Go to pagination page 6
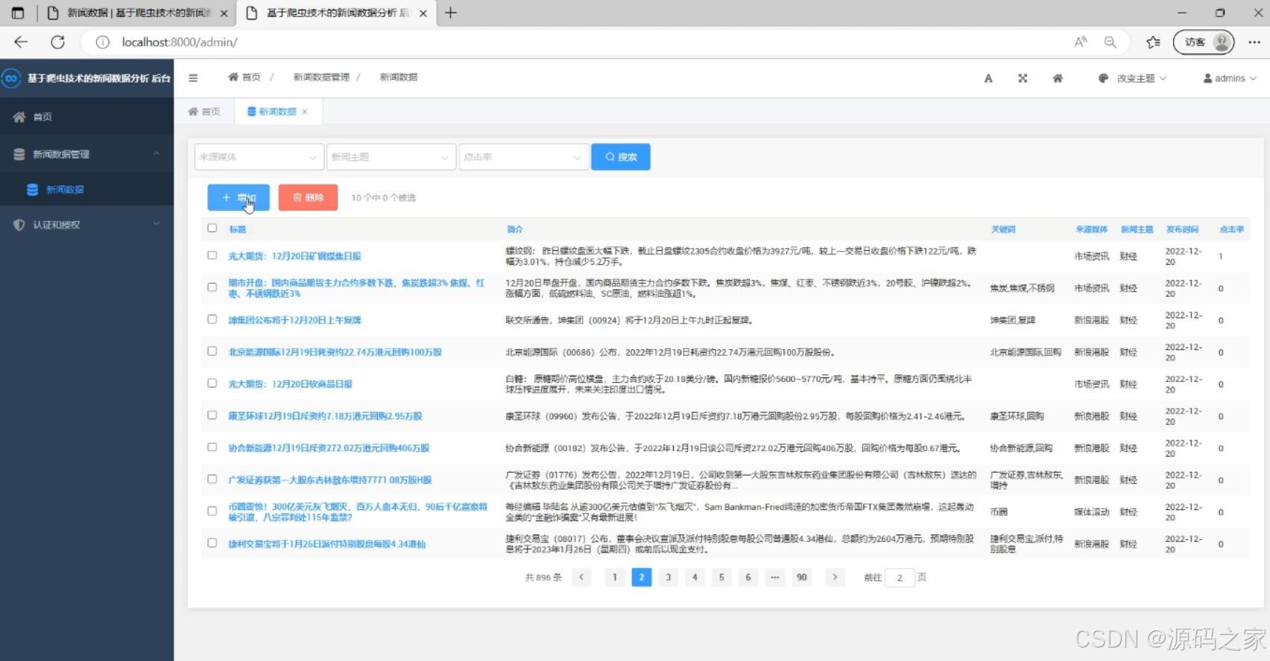 pos(748,577)
